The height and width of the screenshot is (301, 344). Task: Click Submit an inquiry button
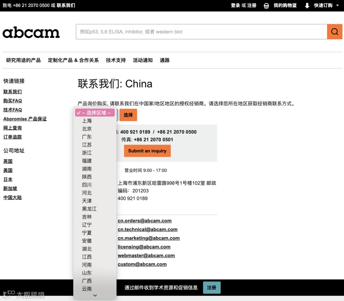click(x=147, y=151)
